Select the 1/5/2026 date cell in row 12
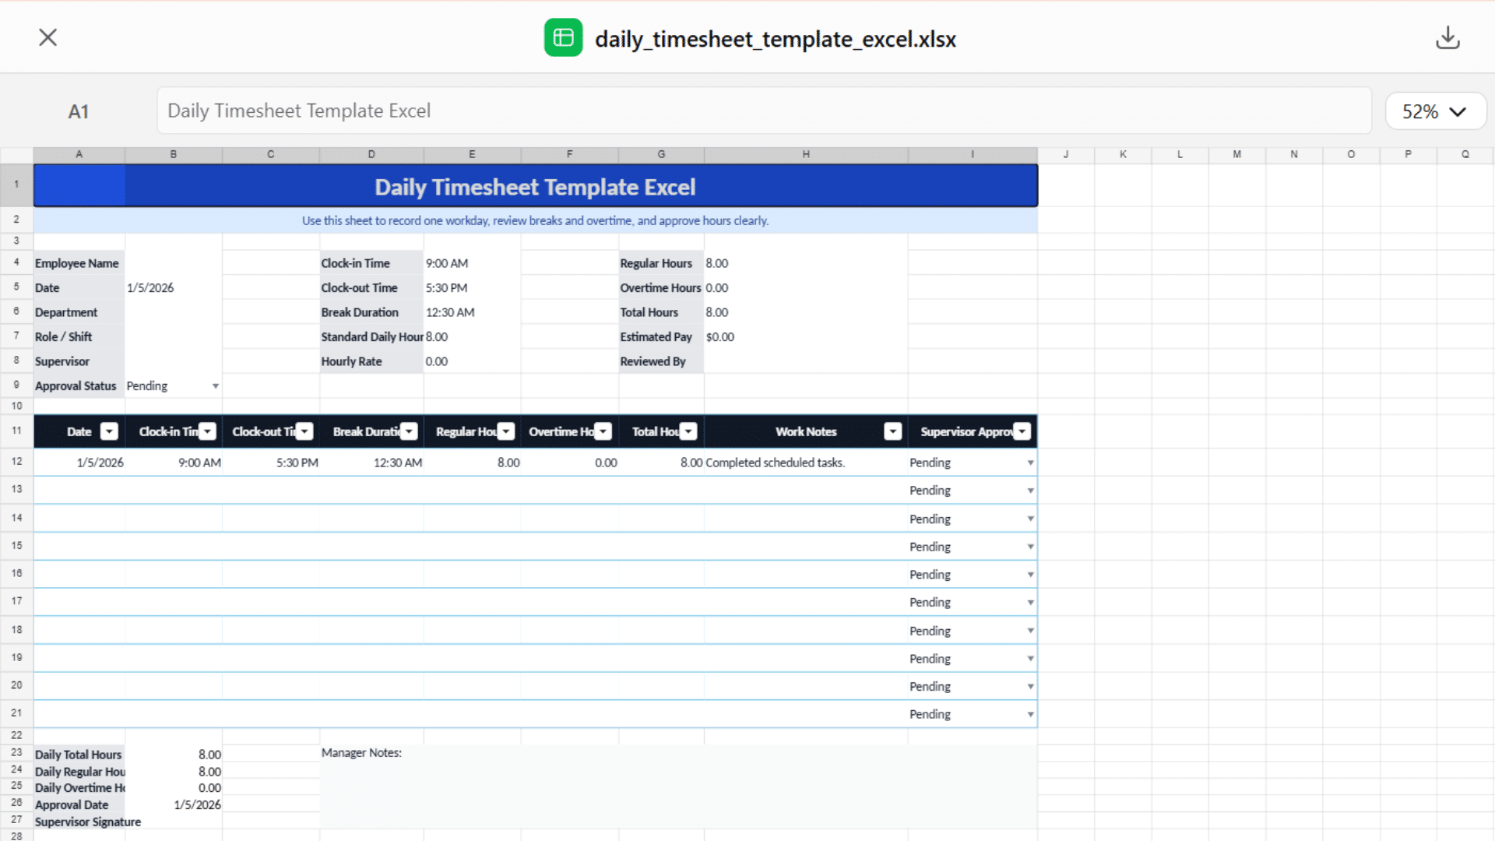 [x=79, y=463]
